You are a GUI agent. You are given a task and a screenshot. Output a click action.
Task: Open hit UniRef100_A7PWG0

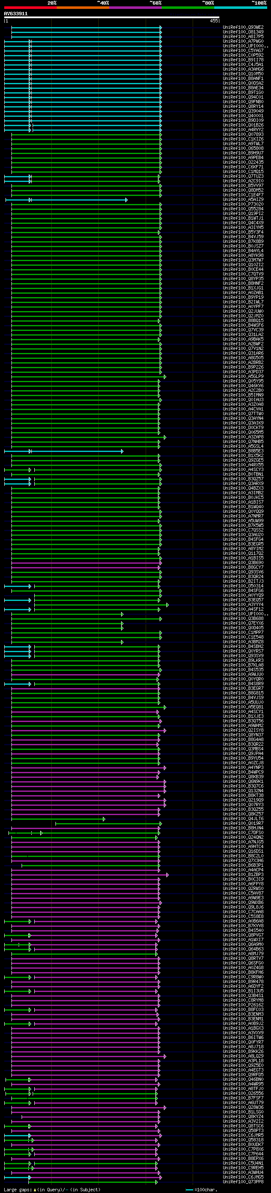[x=243, y=41]
